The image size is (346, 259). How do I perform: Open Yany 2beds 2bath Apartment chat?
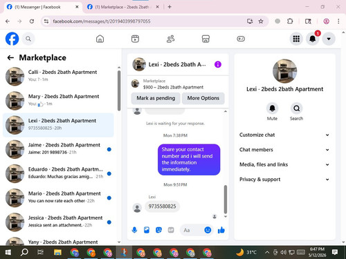58,241
